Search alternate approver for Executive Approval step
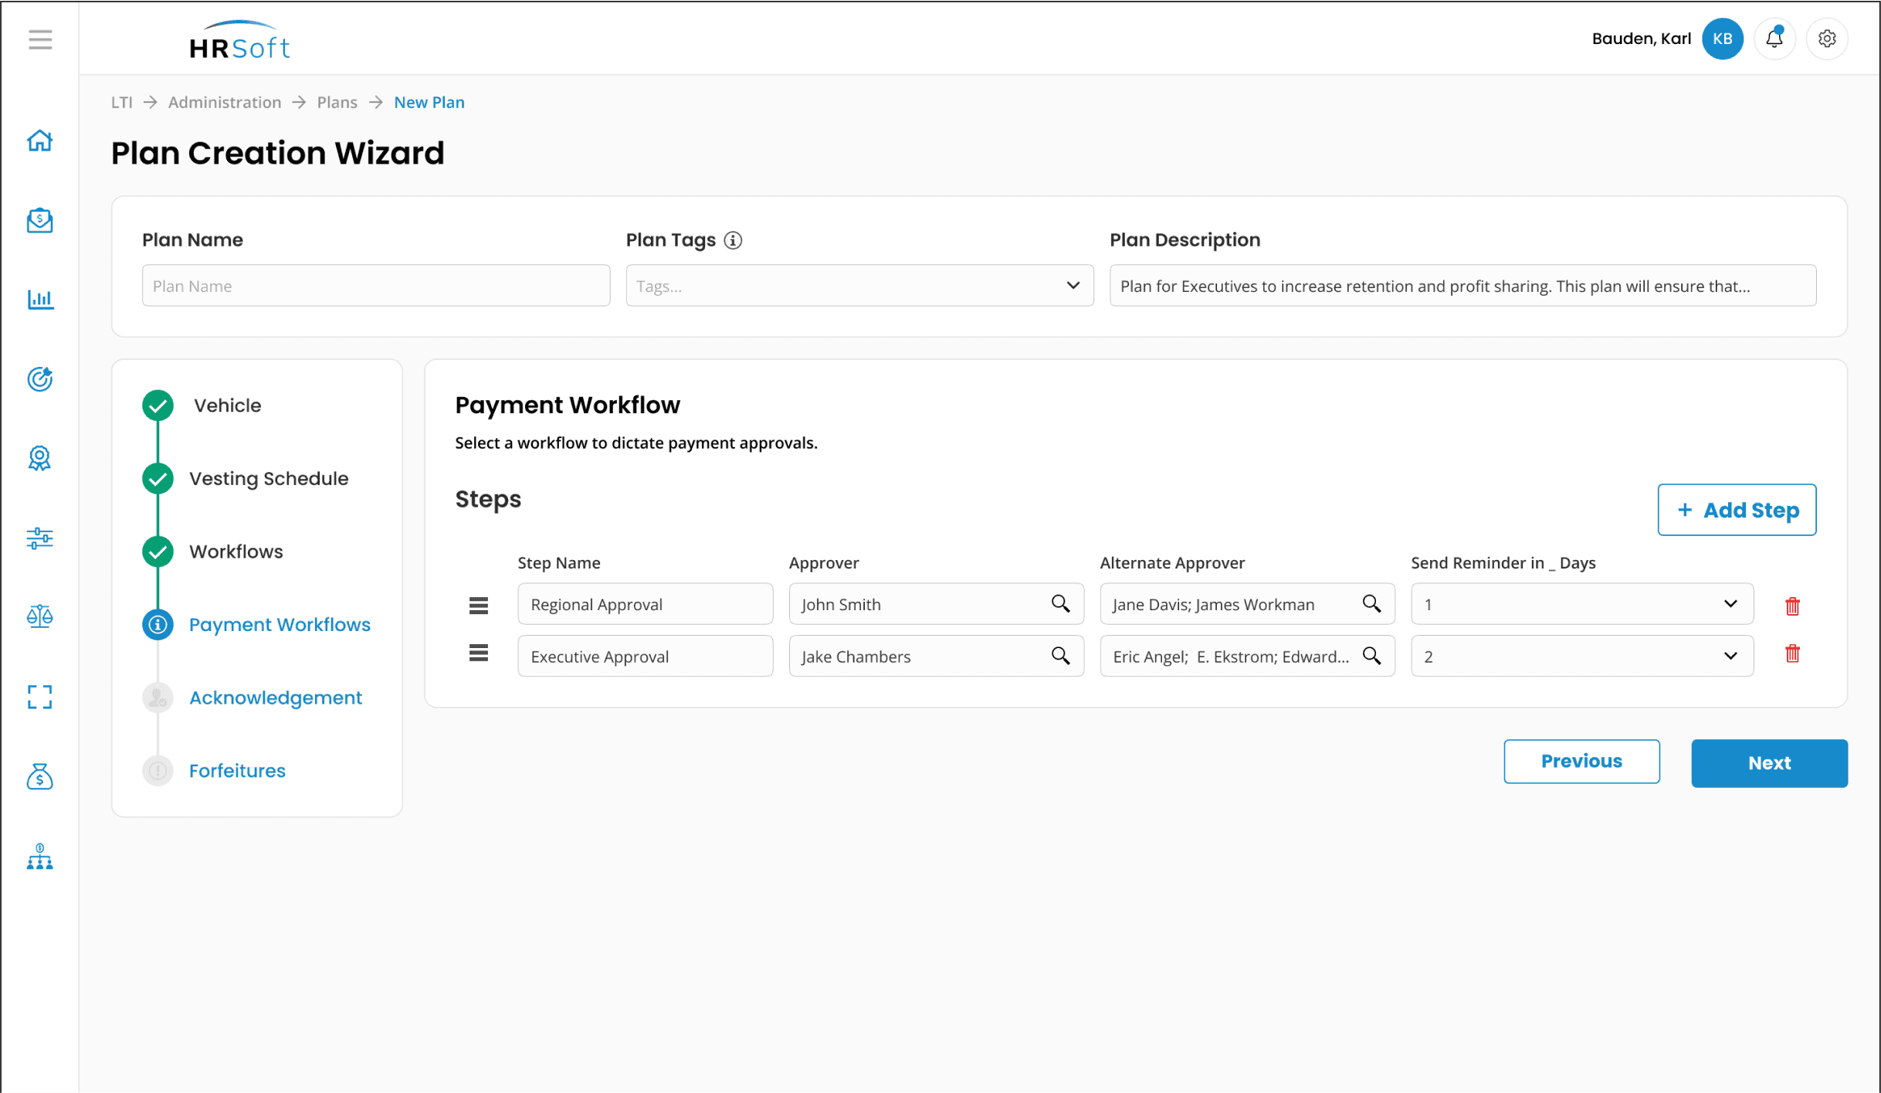The image size is (1881, 1093). (x=1372, y=656)
